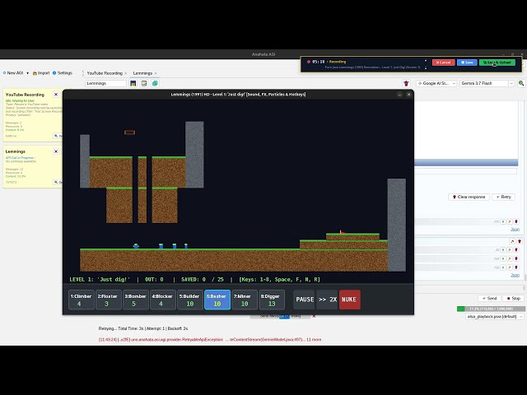Click the leftmost lemming on the ground

[x=136, y=246]
